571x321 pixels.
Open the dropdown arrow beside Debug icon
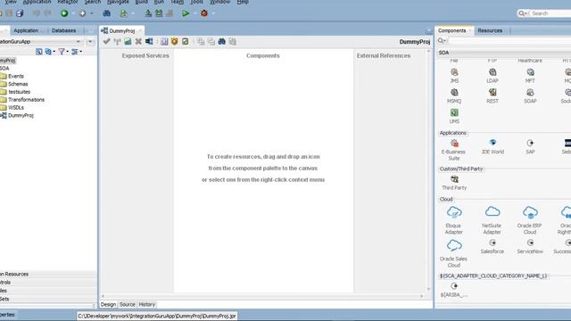(x=213, y=13)
